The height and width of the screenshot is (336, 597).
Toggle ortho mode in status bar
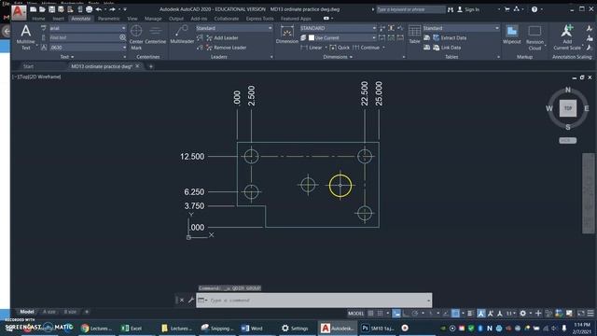[x=406, y=314]
